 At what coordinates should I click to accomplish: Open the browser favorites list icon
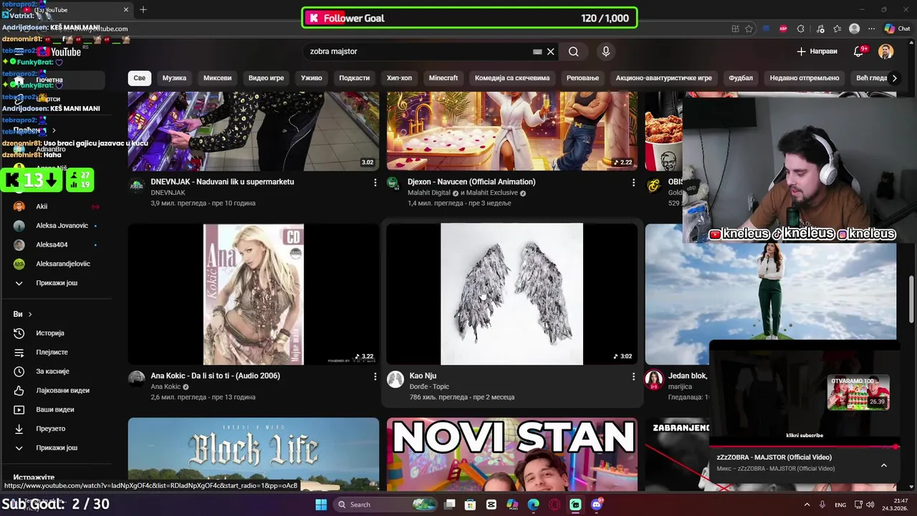coord(837,29)
